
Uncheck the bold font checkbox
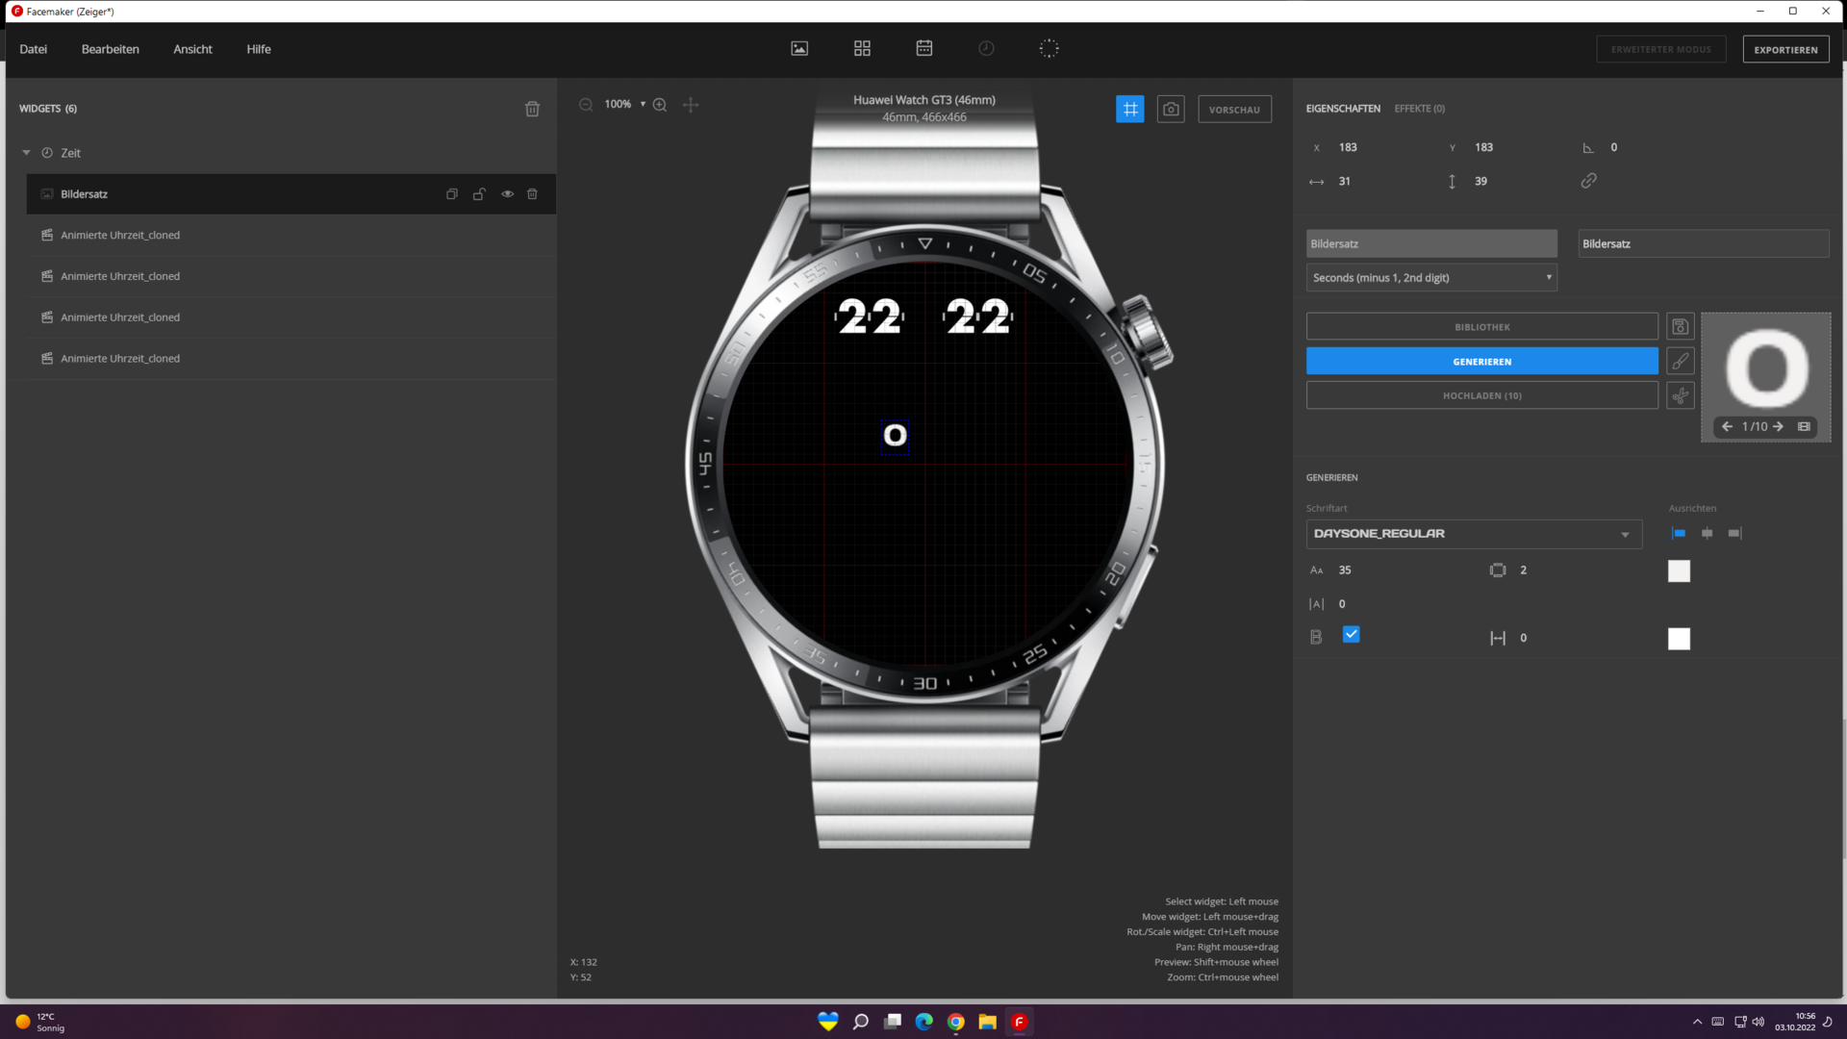[1351, 635]
